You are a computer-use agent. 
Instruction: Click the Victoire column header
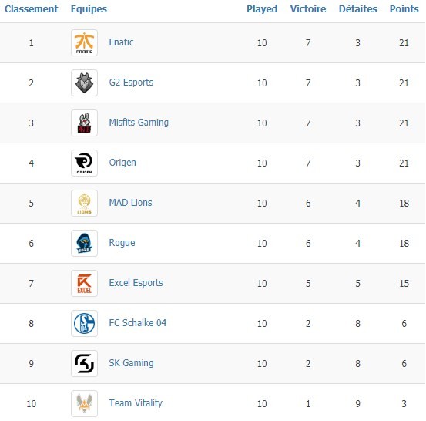(x=308, y=9)
